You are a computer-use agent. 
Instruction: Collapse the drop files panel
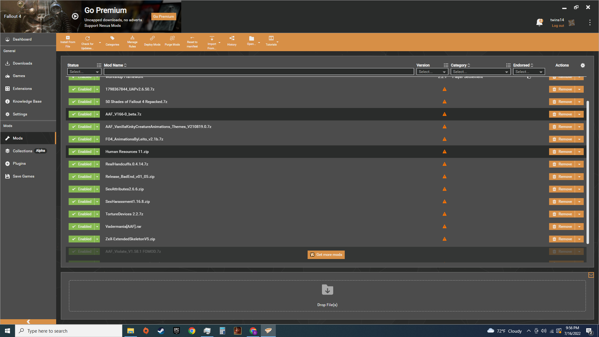click(x=591, y=275)
